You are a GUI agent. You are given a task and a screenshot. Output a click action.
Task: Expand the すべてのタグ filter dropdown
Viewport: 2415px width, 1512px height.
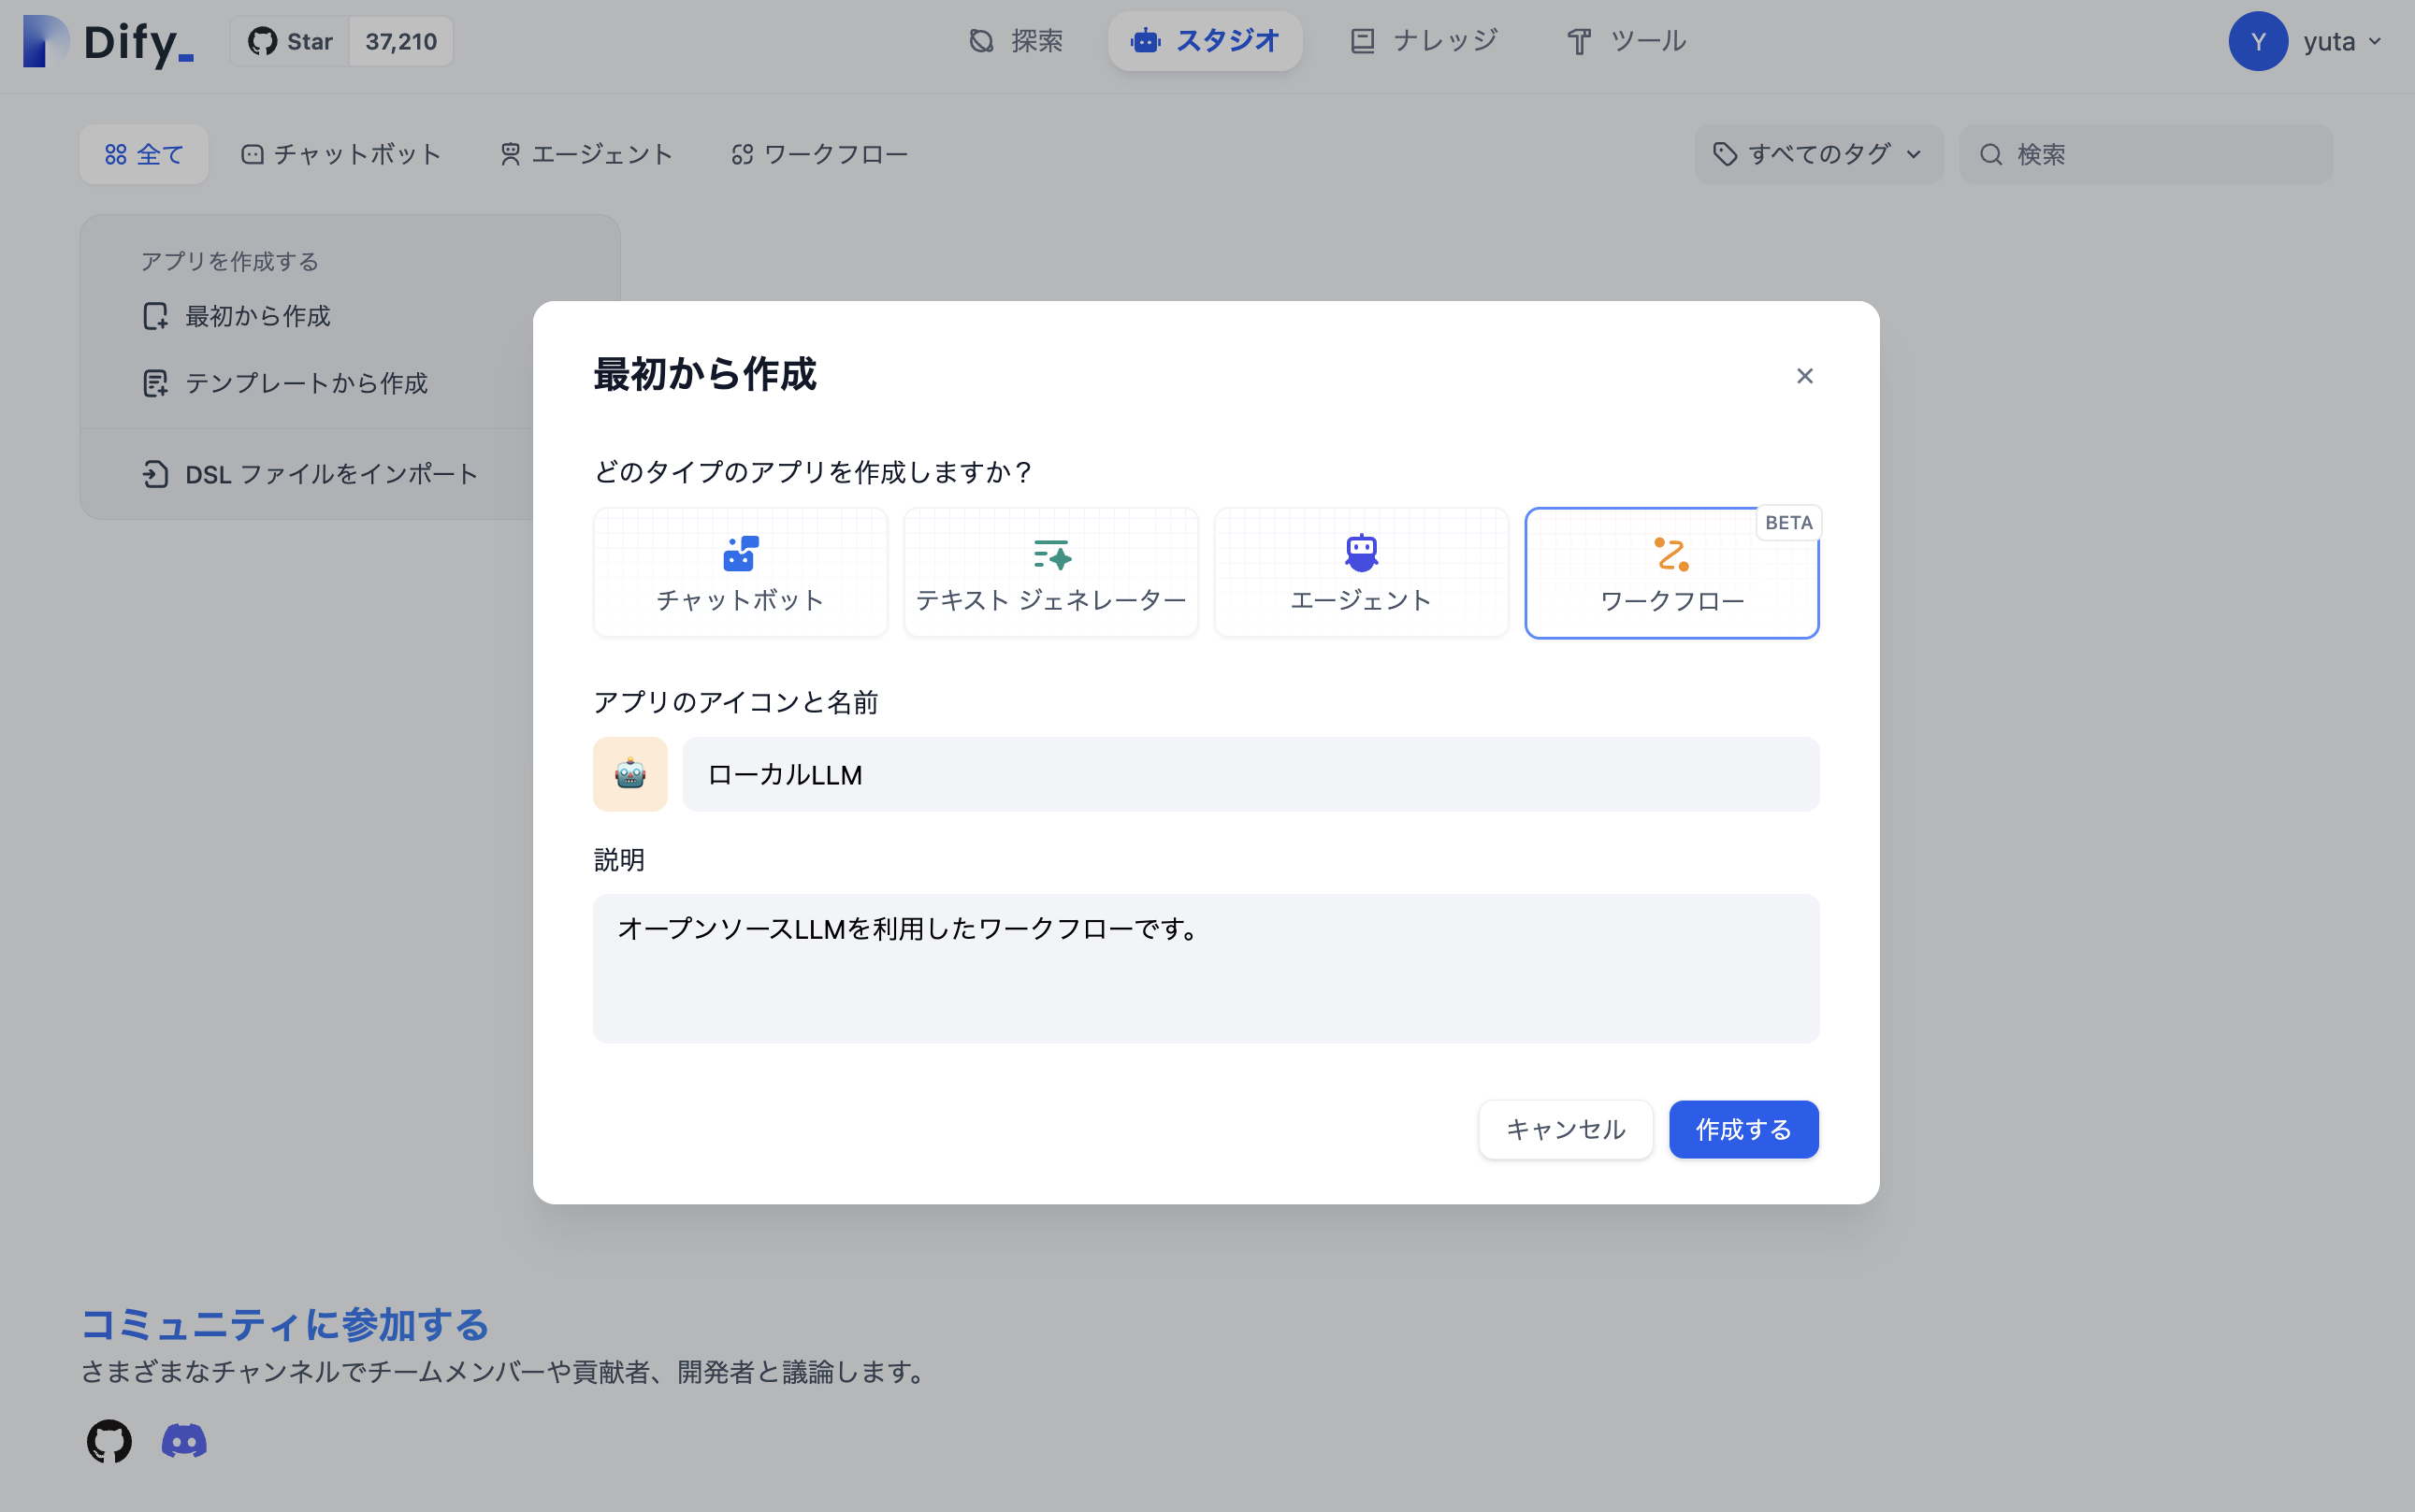pos(1817,154)
